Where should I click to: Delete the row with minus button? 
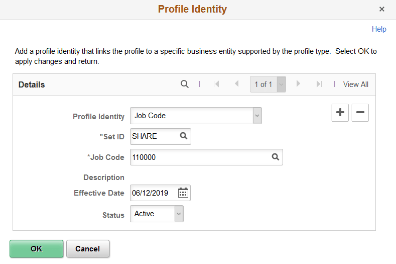tap(360, 113)
